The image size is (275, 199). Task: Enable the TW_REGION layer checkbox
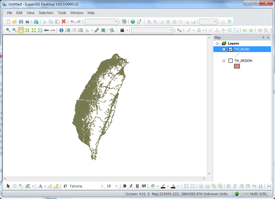pos(231,61)
